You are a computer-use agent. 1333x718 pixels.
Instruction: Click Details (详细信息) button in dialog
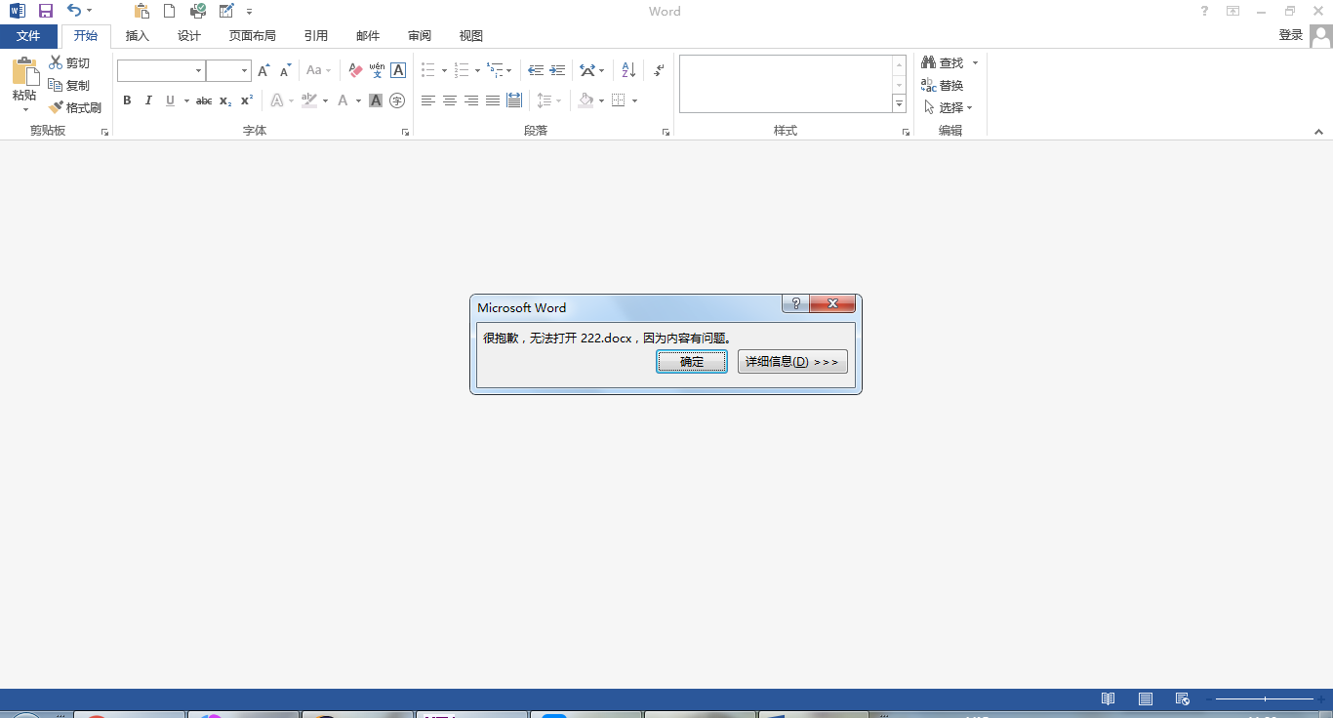point(792,362)
